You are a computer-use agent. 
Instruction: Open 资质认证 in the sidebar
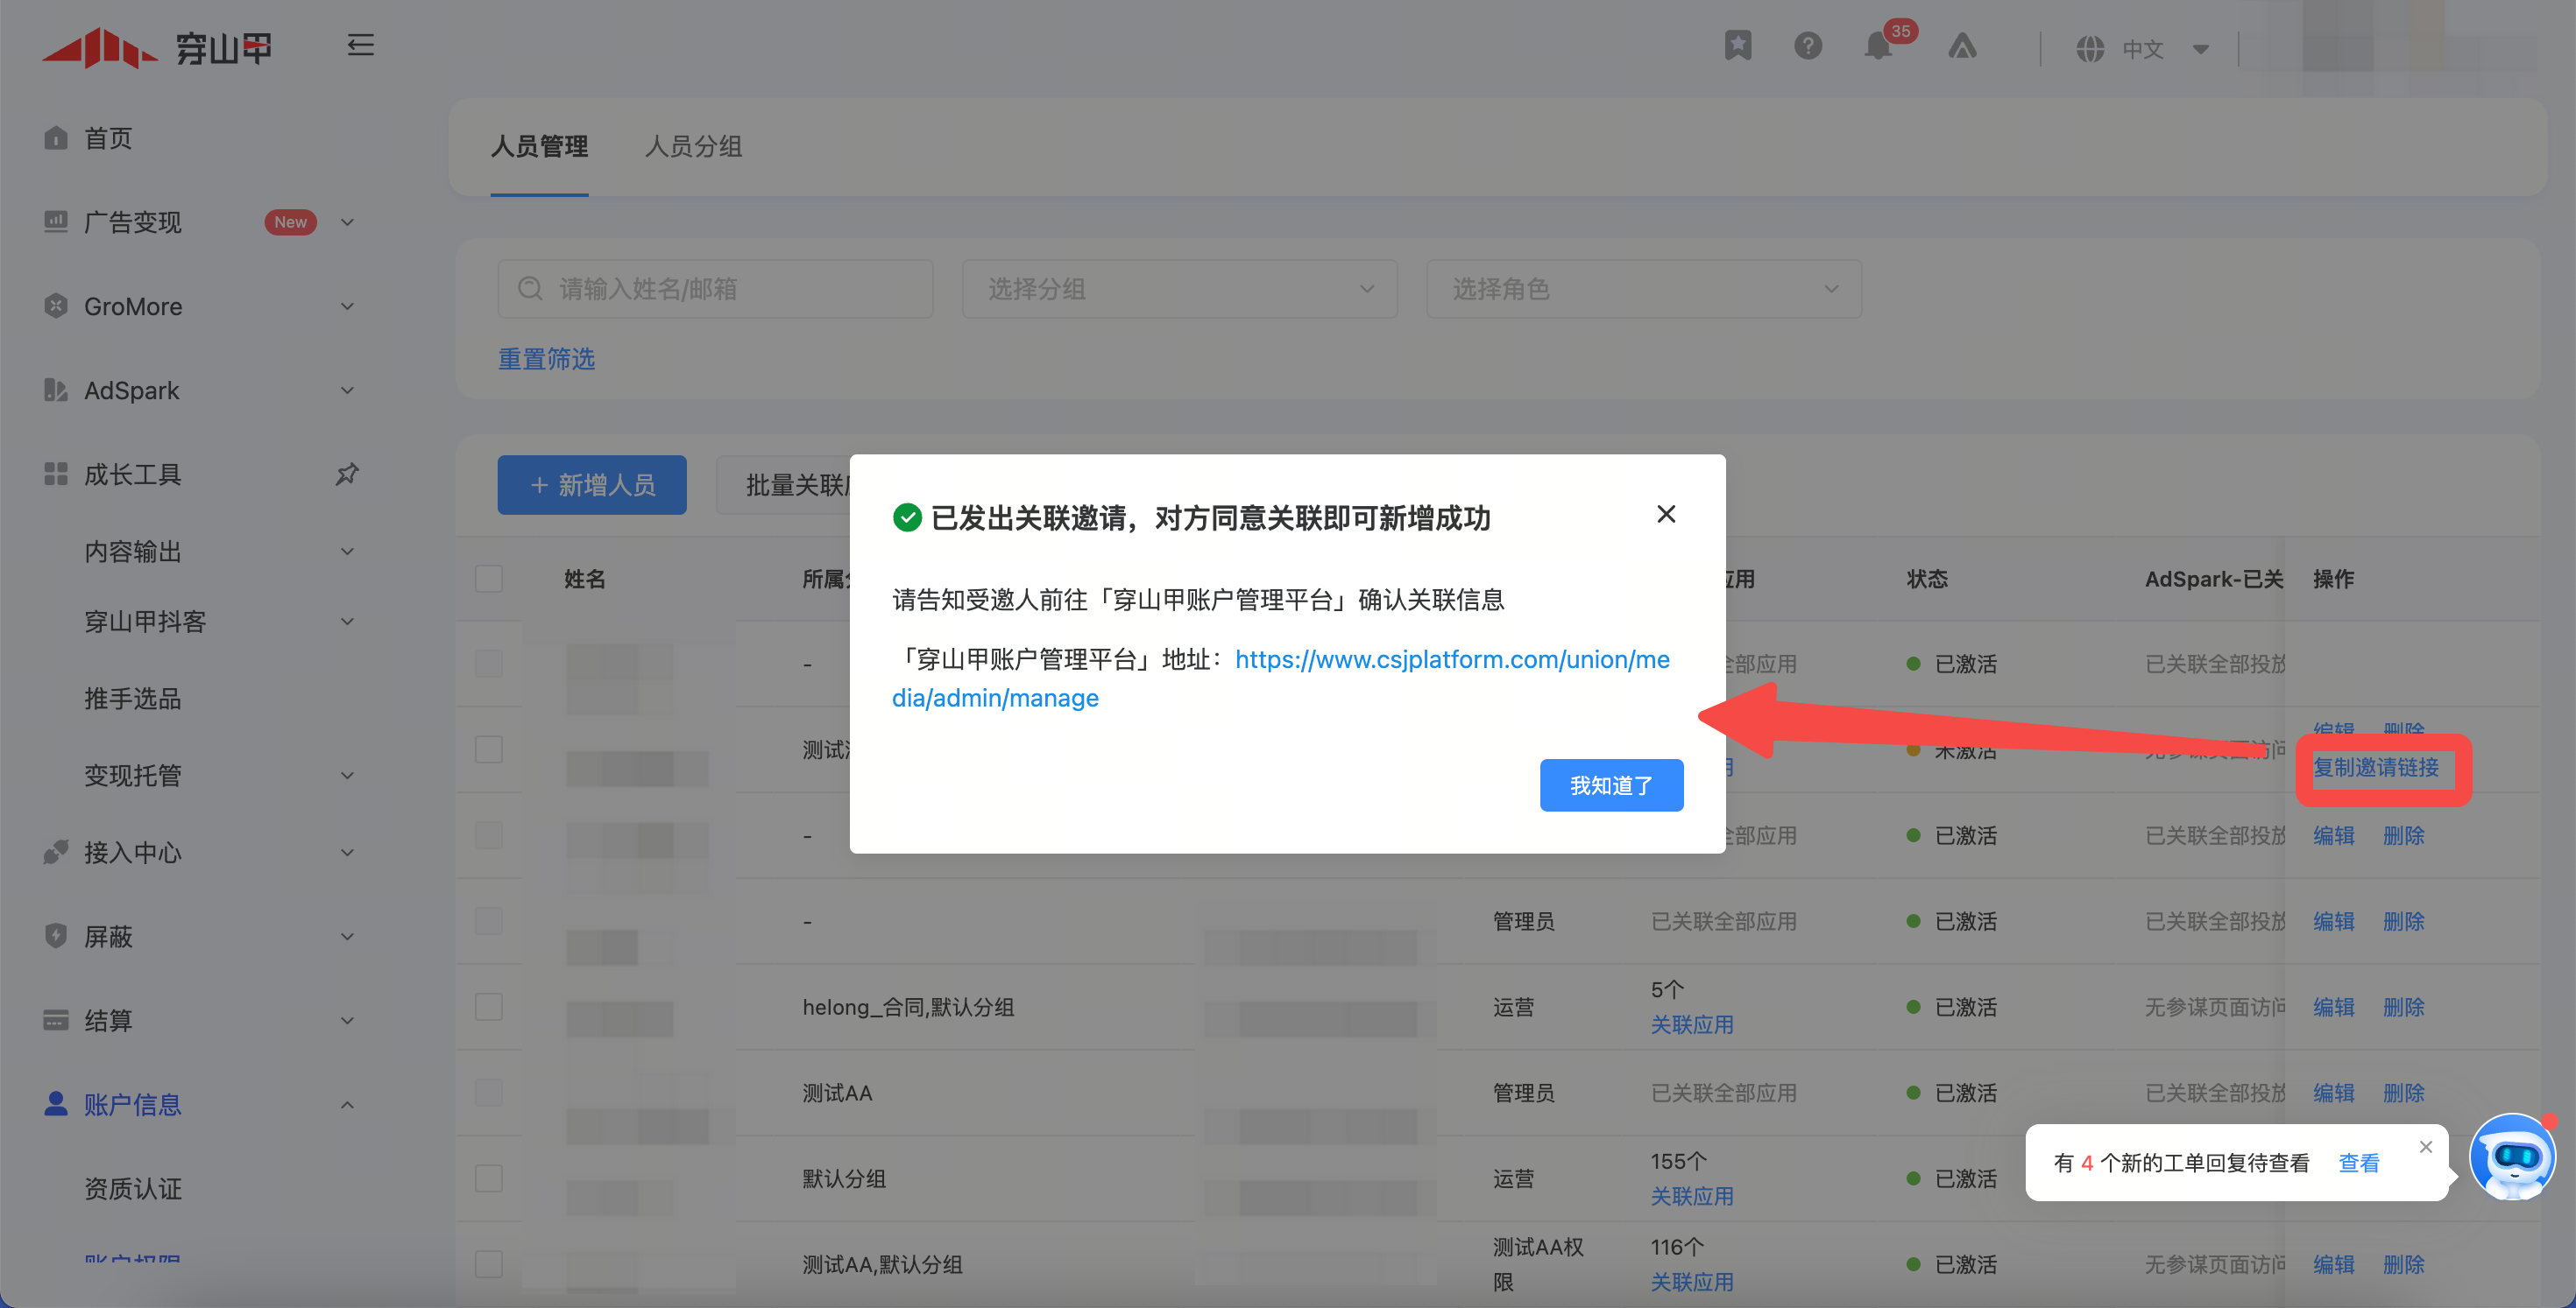[x=132, y=1188]
